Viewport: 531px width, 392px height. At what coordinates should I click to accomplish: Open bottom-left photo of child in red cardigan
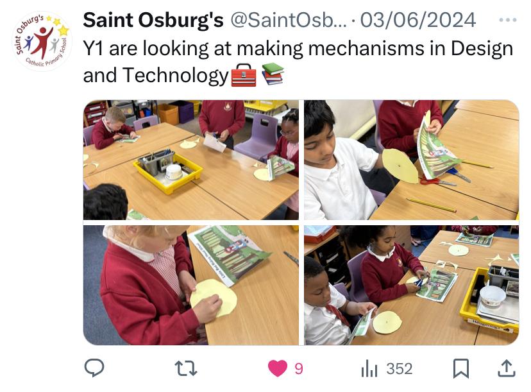pyautogui.click(x=191, y=285)
